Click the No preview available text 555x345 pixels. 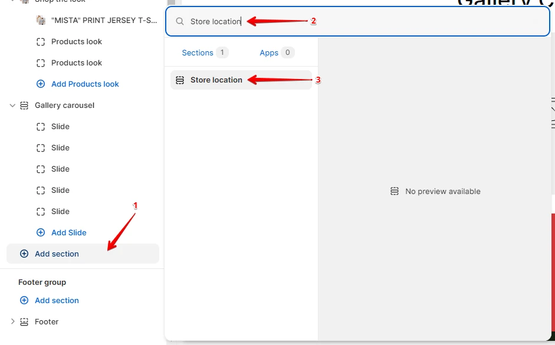(443, 192)
